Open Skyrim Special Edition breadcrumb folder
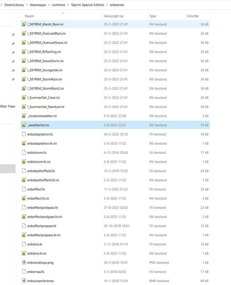231x285 pixels. pos(87,5)
